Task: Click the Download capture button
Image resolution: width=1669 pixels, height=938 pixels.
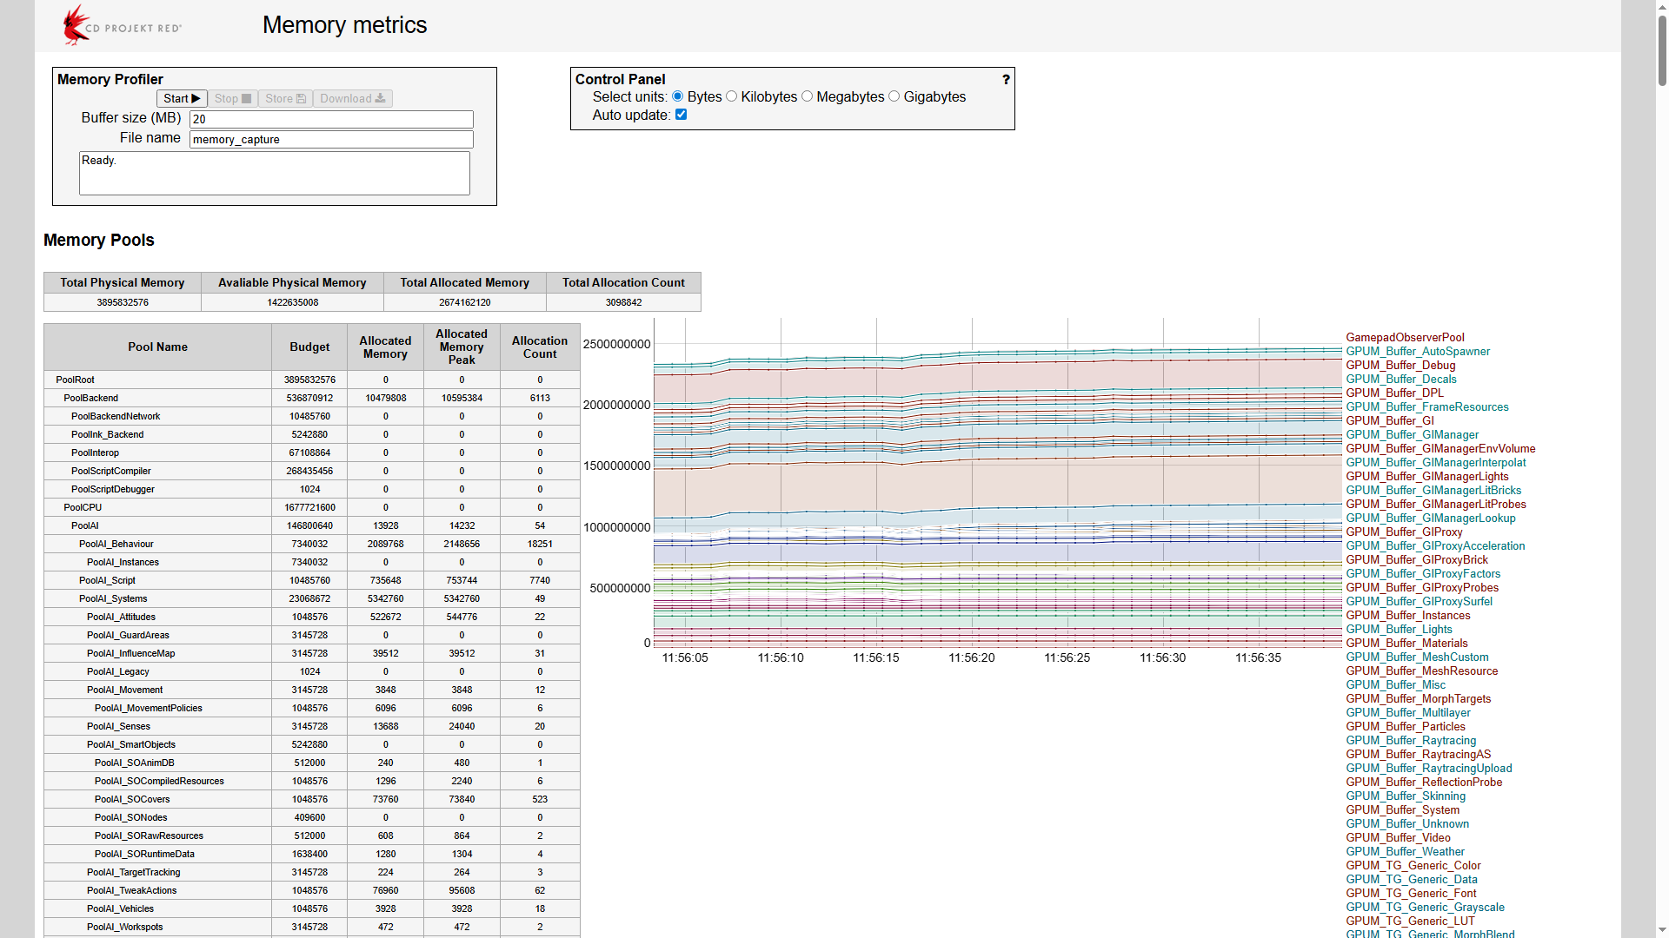Action: click(353, 99)
